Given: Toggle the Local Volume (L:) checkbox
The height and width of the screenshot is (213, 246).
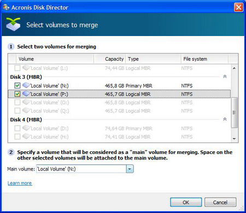Looking at the screenshot, I should 17,68.
